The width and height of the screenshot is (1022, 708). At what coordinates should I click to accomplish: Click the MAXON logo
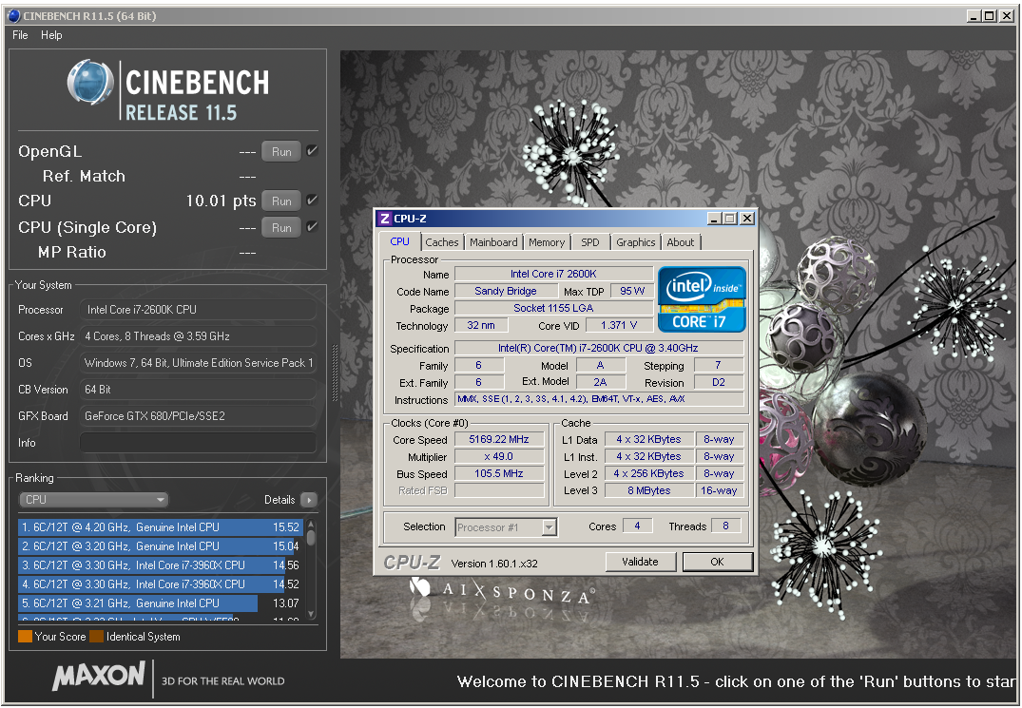[x=99, y=676]
